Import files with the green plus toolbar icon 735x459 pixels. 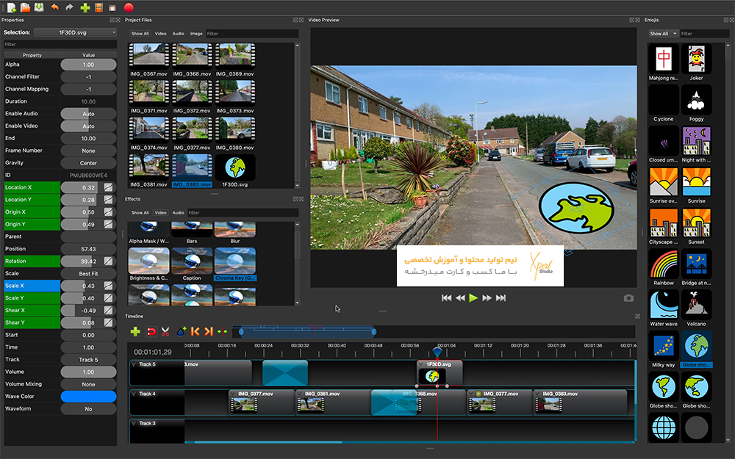(x=85, y=7)
